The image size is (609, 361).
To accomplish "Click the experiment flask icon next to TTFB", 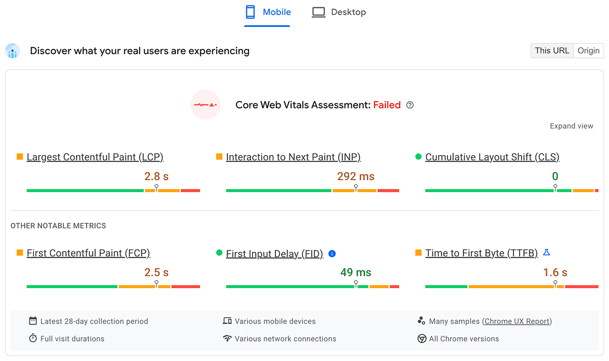I will pos(547,252).
